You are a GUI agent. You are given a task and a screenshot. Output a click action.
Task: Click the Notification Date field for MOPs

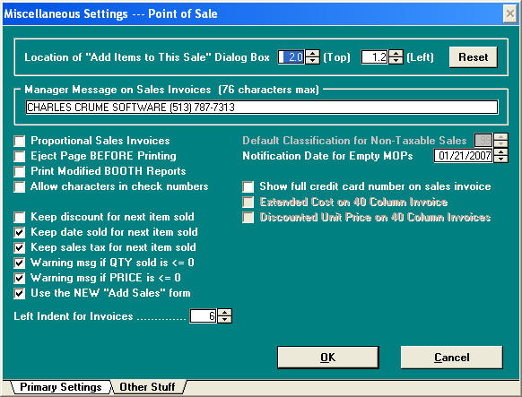click(463, 156)
